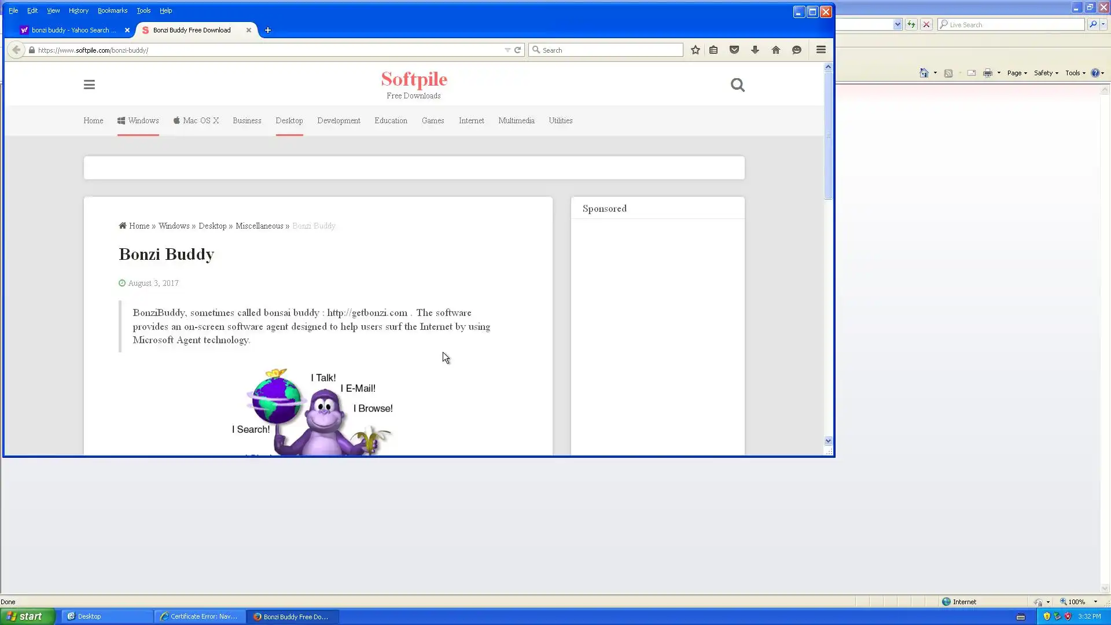Image resolution: width=1111 pixels, height=625 pixels.
Task: Open Firefox hamburger menu
Action: coord(821,50)
